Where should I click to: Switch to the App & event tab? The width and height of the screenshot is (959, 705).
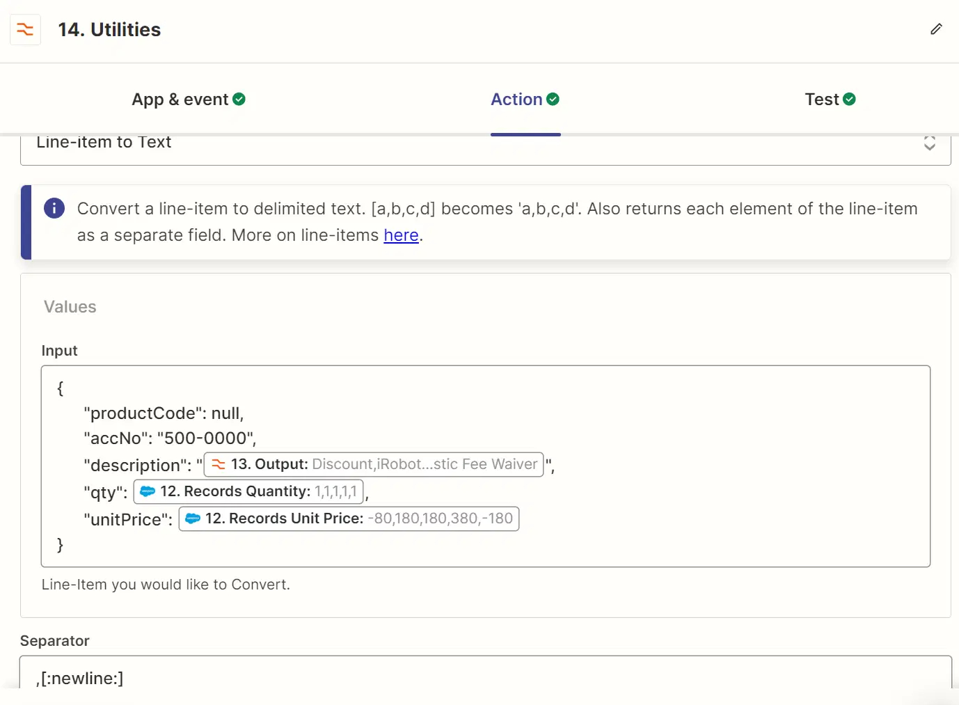click(x=188, y=100)
